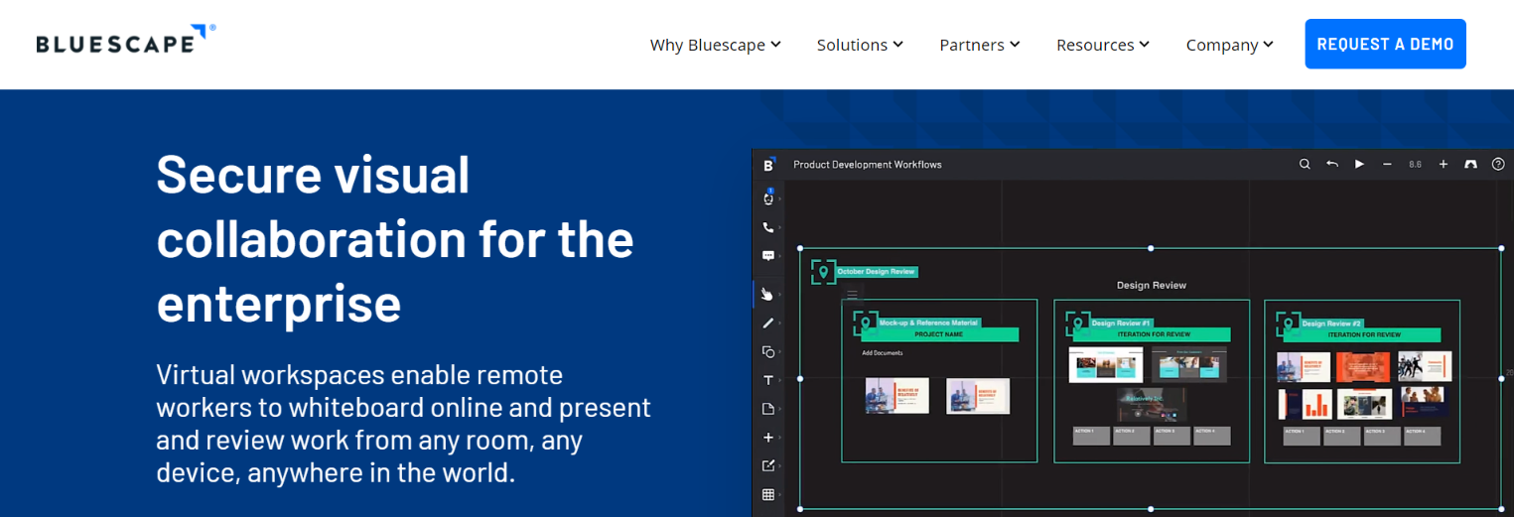Open the video thumbnail in Design Review #1
This screenshot has height=517, width=1514.
[x=1150, y=404]
